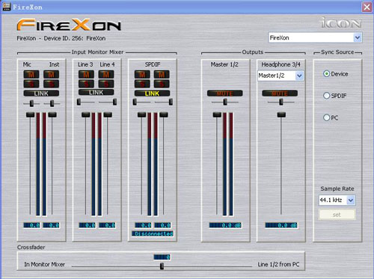Viewport: 374px width, 279px height.
Task: Solo the right SPDIF channel
Action: point(162,84)
